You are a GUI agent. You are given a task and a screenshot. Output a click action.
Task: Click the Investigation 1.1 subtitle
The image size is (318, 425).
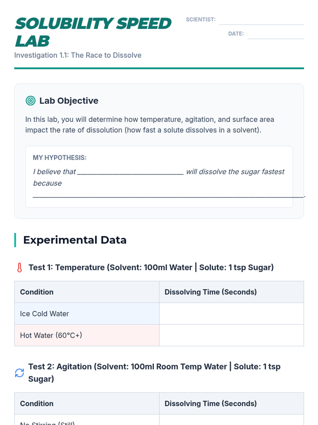point(78,55)
